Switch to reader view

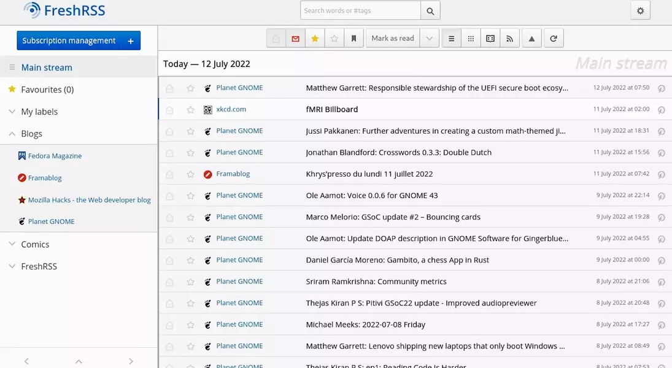pyautogui.click(x=490, y=39)
